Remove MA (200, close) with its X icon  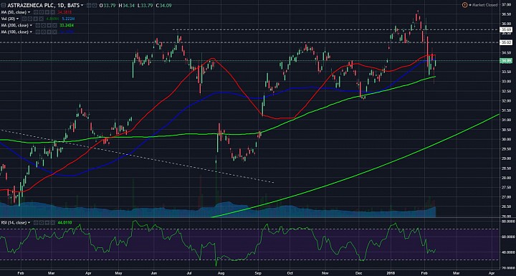pos(54,25)
